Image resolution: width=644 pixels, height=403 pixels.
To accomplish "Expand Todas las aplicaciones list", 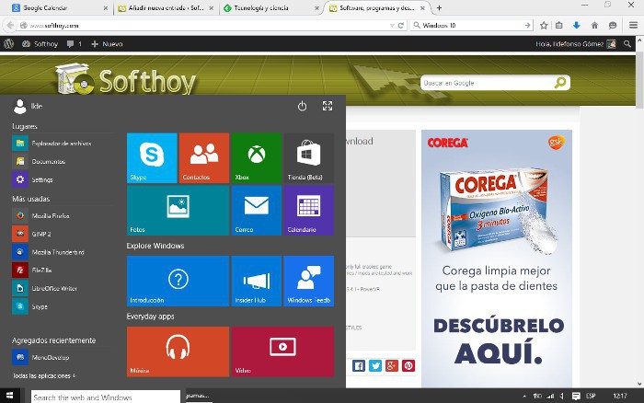I will (x=44, y=376).
